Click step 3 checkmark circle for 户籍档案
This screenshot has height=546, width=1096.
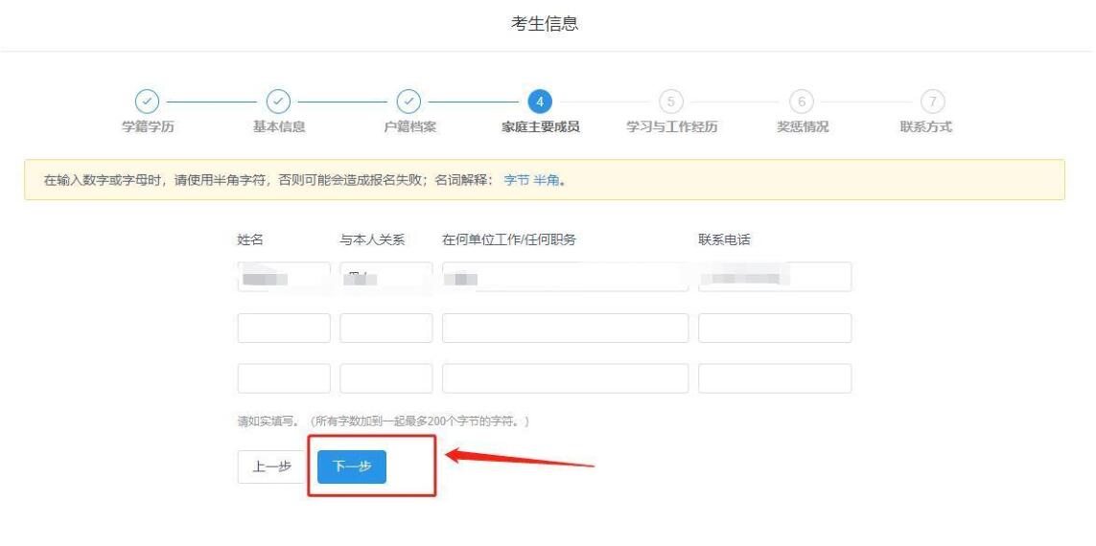tap(409, 101)
